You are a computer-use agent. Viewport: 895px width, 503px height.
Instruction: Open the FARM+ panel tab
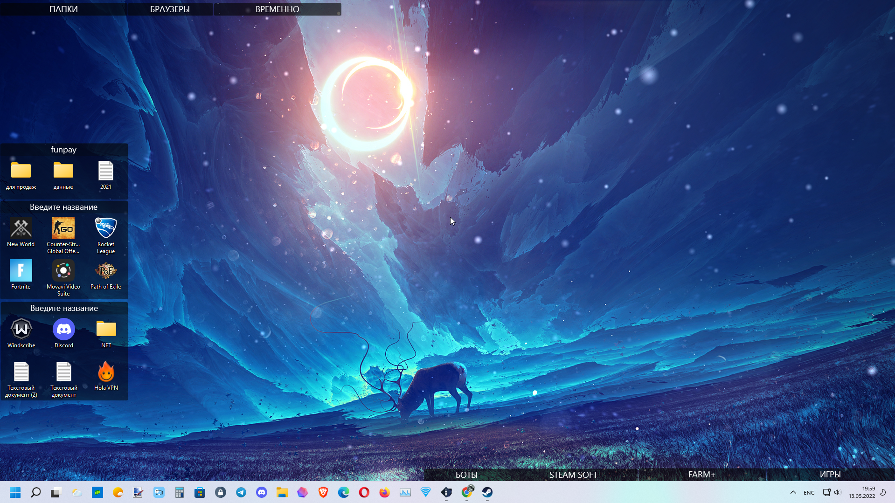701,475
